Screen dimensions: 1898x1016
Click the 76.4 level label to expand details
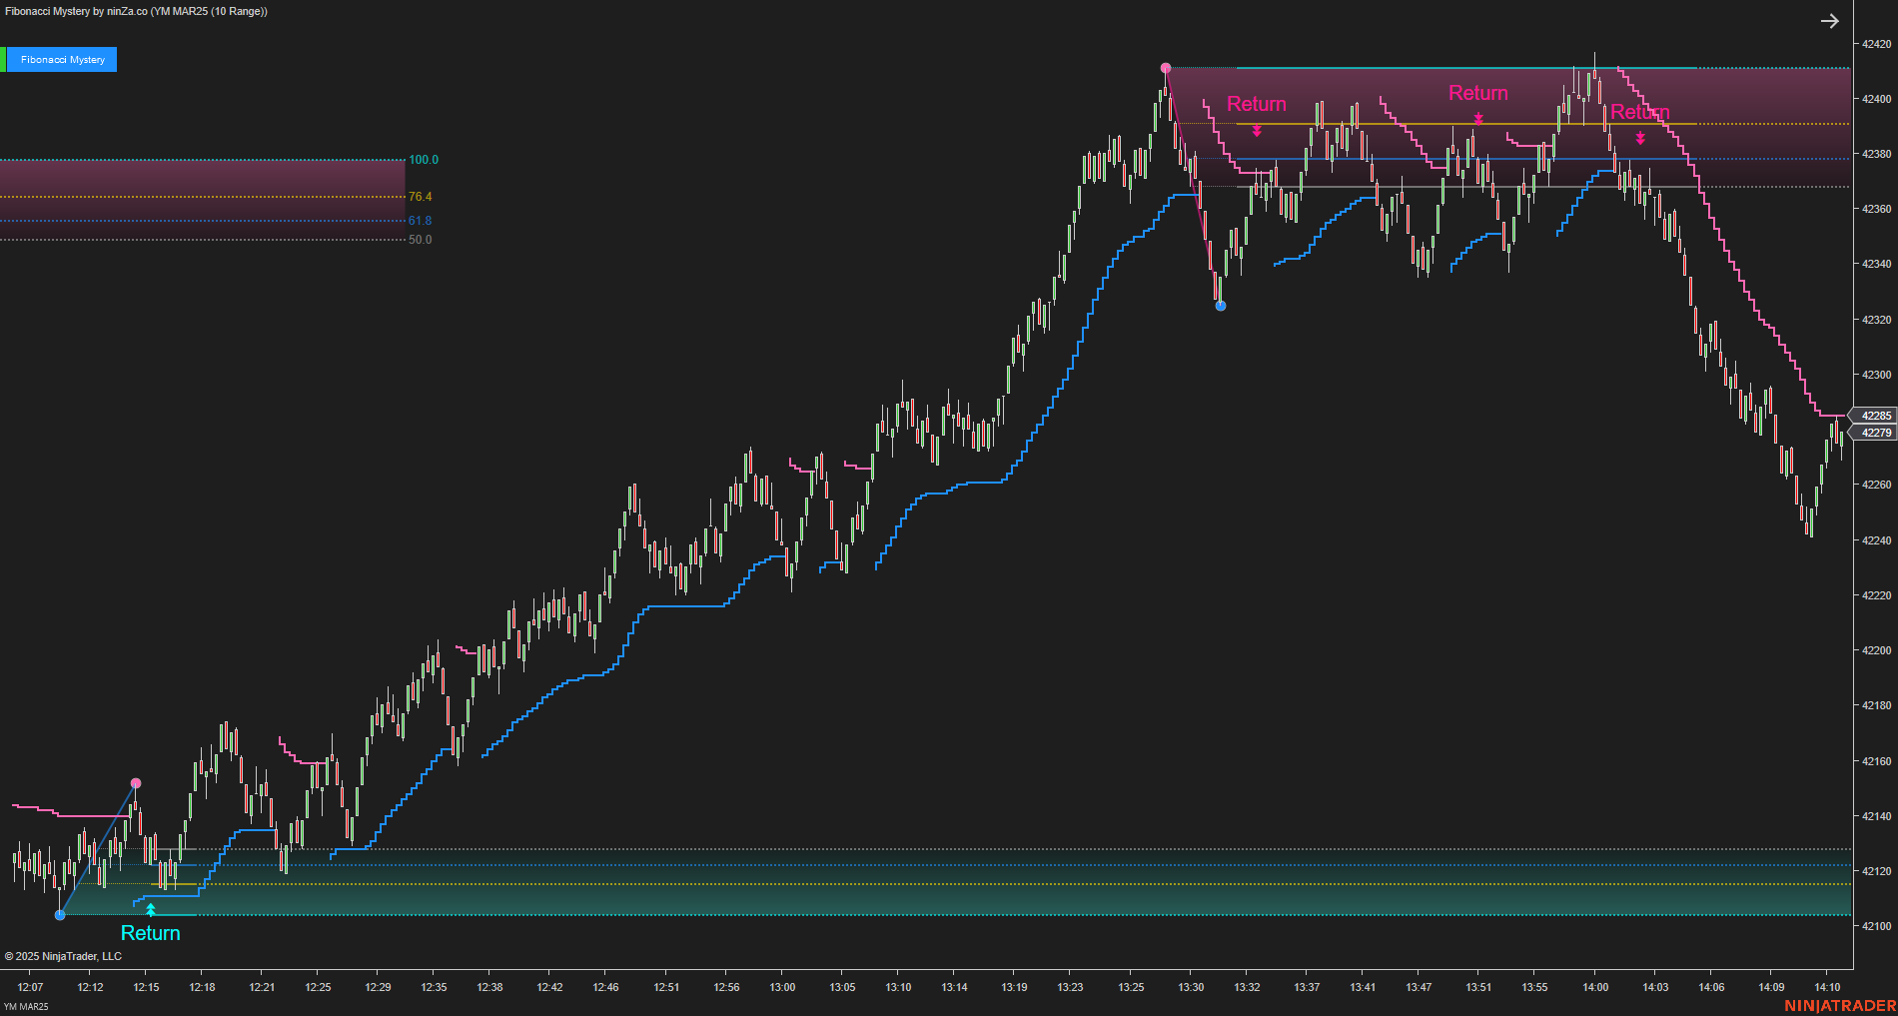point(420,197)
